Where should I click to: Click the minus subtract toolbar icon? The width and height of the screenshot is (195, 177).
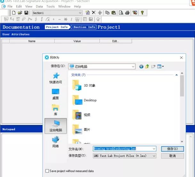coord(60,20)
